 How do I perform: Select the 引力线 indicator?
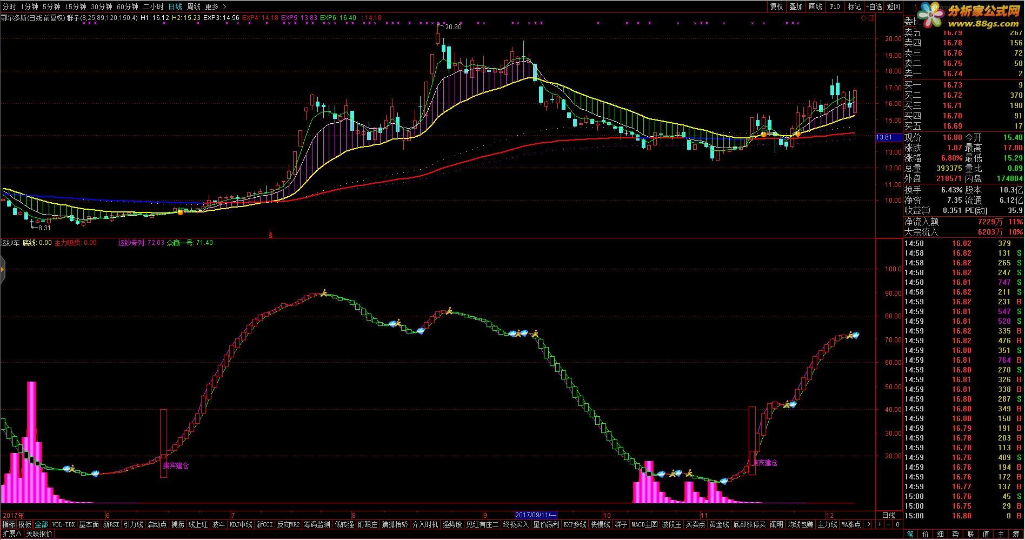133,524
